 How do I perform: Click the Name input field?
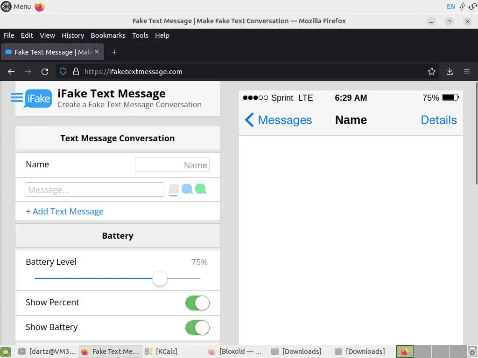point(172,165)
